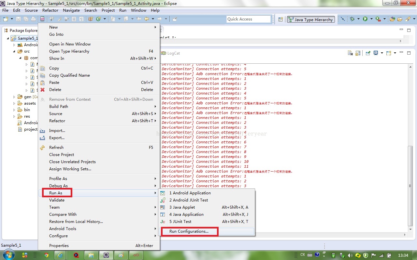This screenshot has height=260, width=417.
Task: Choose 2 Android JUnit Test
Action: pyautogui.click(x=207, y=200)
